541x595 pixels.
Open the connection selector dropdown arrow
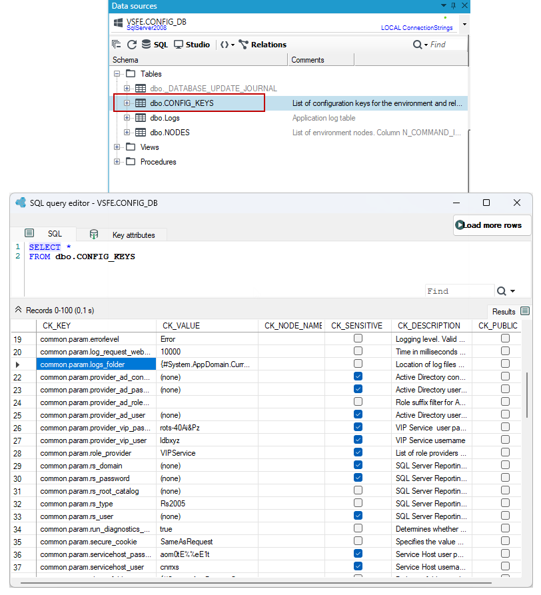tap(464, 24)
